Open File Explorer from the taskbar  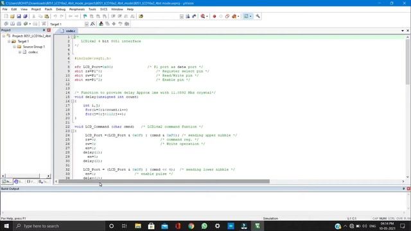[x=138, y=226]
